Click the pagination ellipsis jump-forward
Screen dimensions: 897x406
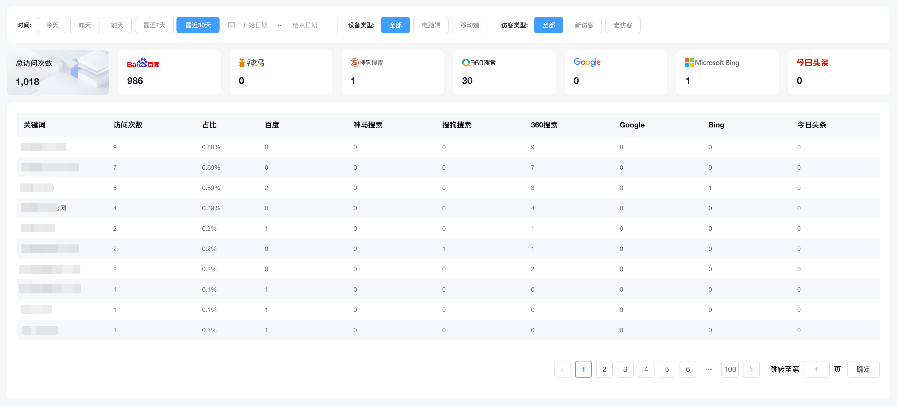709,369
